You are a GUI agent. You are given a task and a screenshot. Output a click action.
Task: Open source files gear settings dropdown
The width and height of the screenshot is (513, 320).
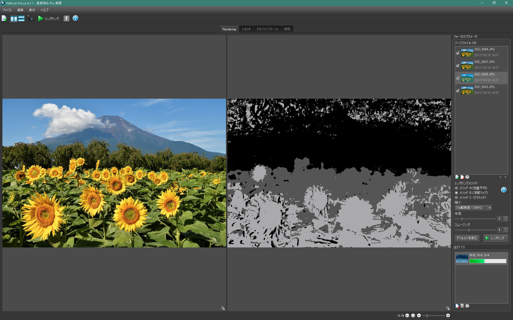pyautogui.click(x=467, y=177)
